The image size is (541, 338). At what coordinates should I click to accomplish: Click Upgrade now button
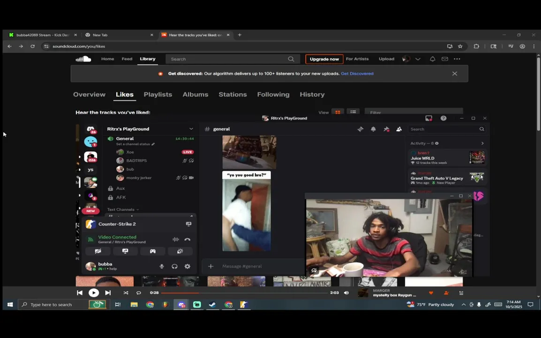[x=324, y=59]
